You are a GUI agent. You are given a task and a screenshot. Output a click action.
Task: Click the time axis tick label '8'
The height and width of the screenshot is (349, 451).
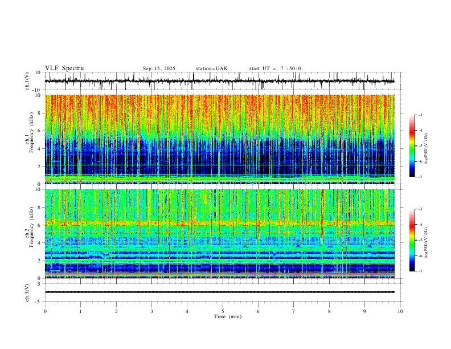pos(329,311)
